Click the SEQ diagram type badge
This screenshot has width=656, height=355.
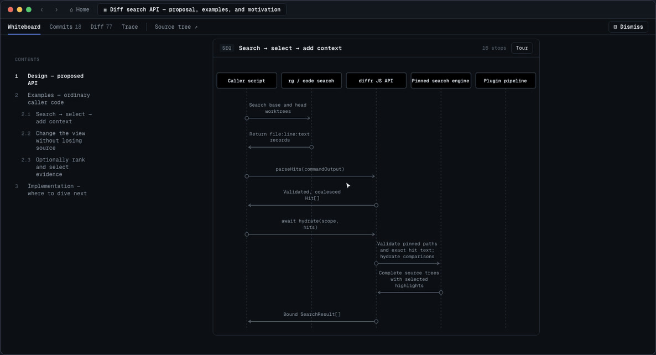point(227,48)
